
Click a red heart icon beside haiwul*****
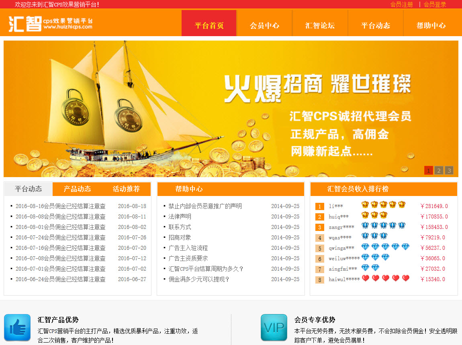pos(366,278)
